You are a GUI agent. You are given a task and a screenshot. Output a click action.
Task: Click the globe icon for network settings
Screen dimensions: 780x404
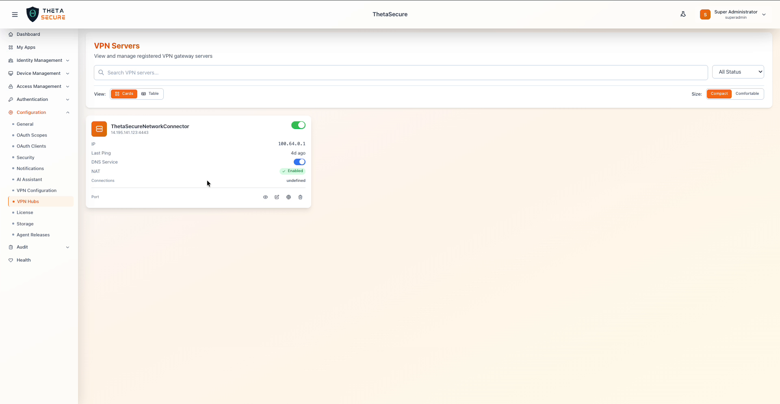click(288, 197)
